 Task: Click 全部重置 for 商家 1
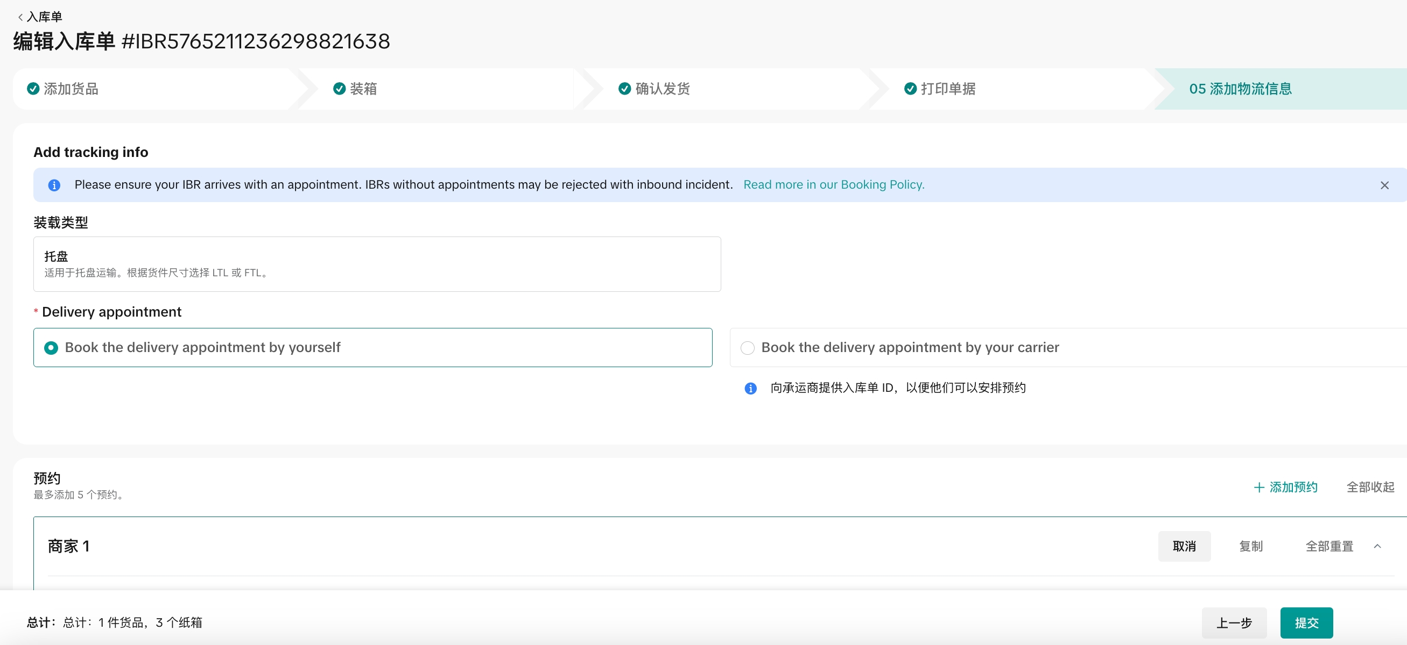[x=1329, y=546]
